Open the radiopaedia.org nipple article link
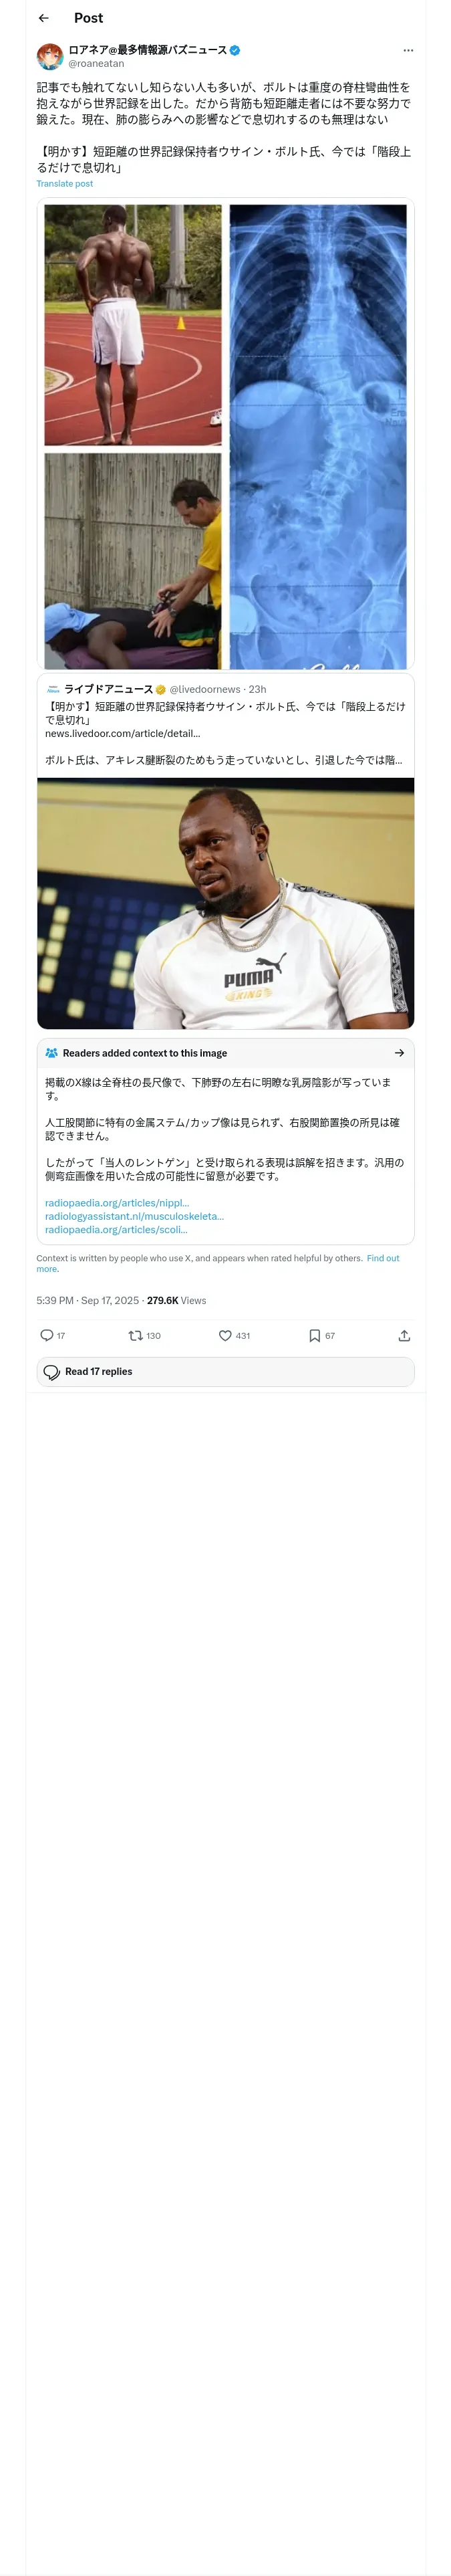The image size is (451, 2576). tap(117, 1203)
